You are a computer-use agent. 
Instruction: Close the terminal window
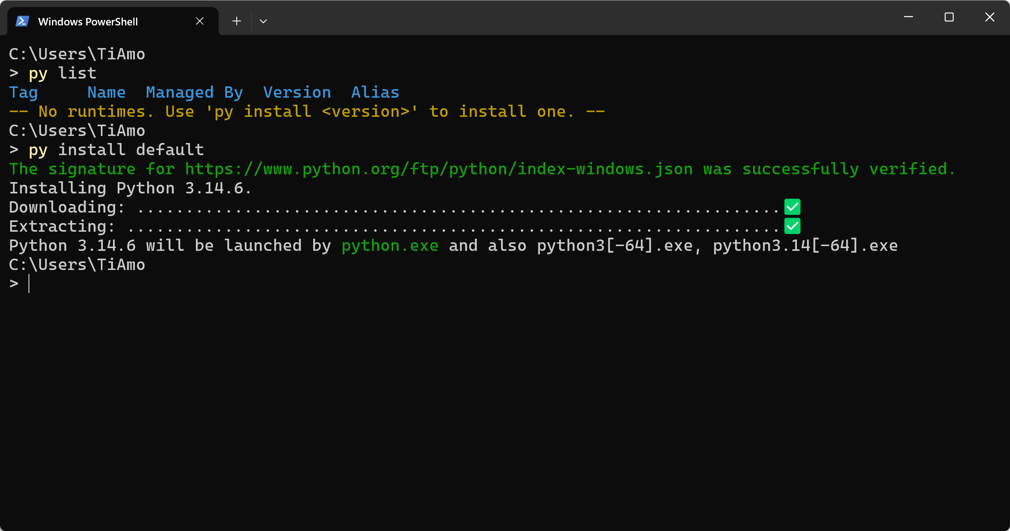990,17
